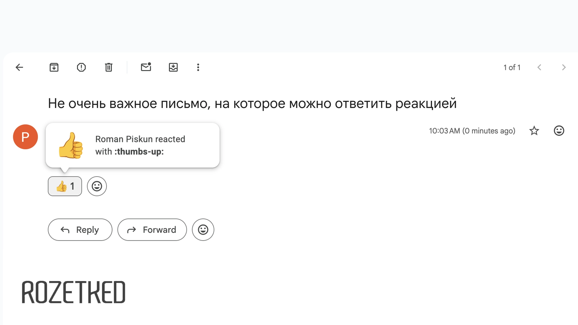Forward the email

pos(152,230)
